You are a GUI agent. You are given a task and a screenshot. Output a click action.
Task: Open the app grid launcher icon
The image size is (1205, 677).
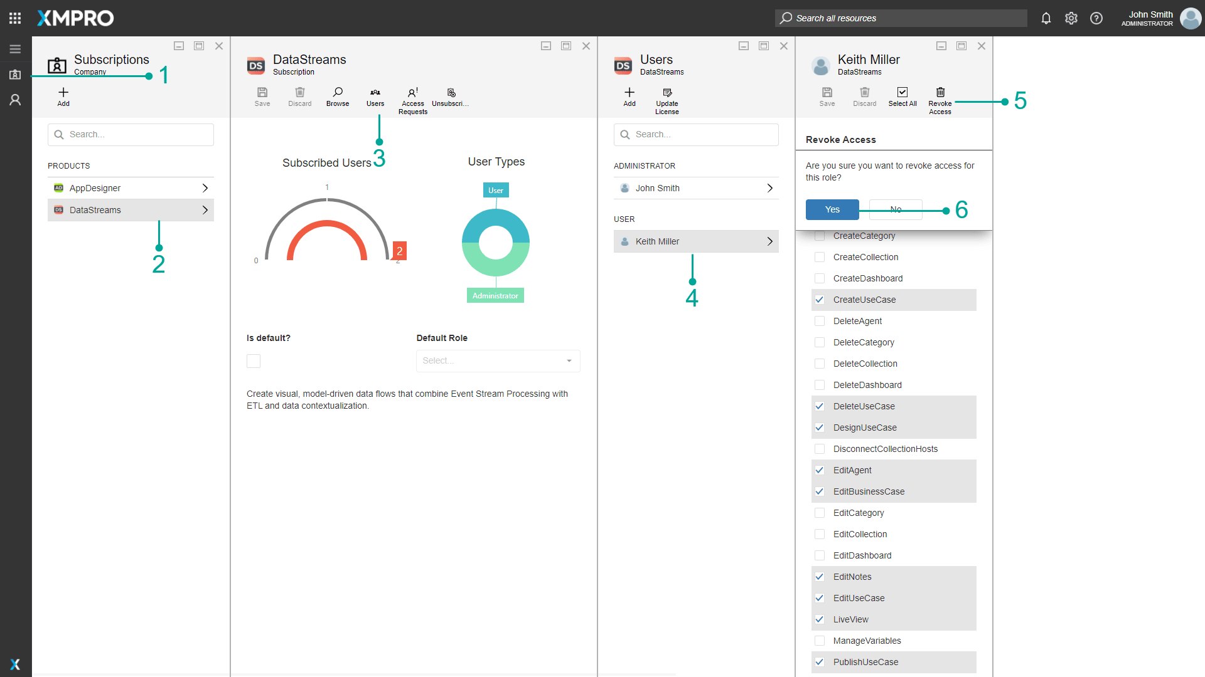(x=15, y=18)
